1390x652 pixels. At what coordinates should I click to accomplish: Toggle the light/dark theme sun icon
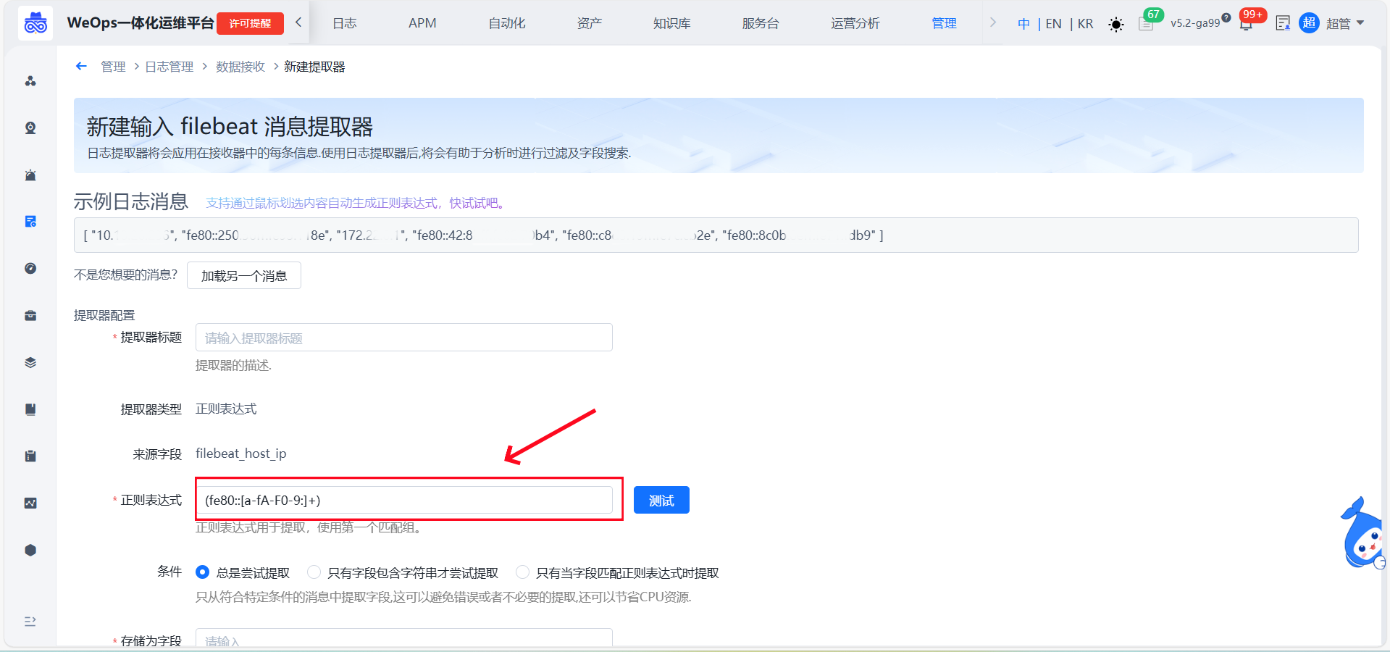tap(1116, 25)
